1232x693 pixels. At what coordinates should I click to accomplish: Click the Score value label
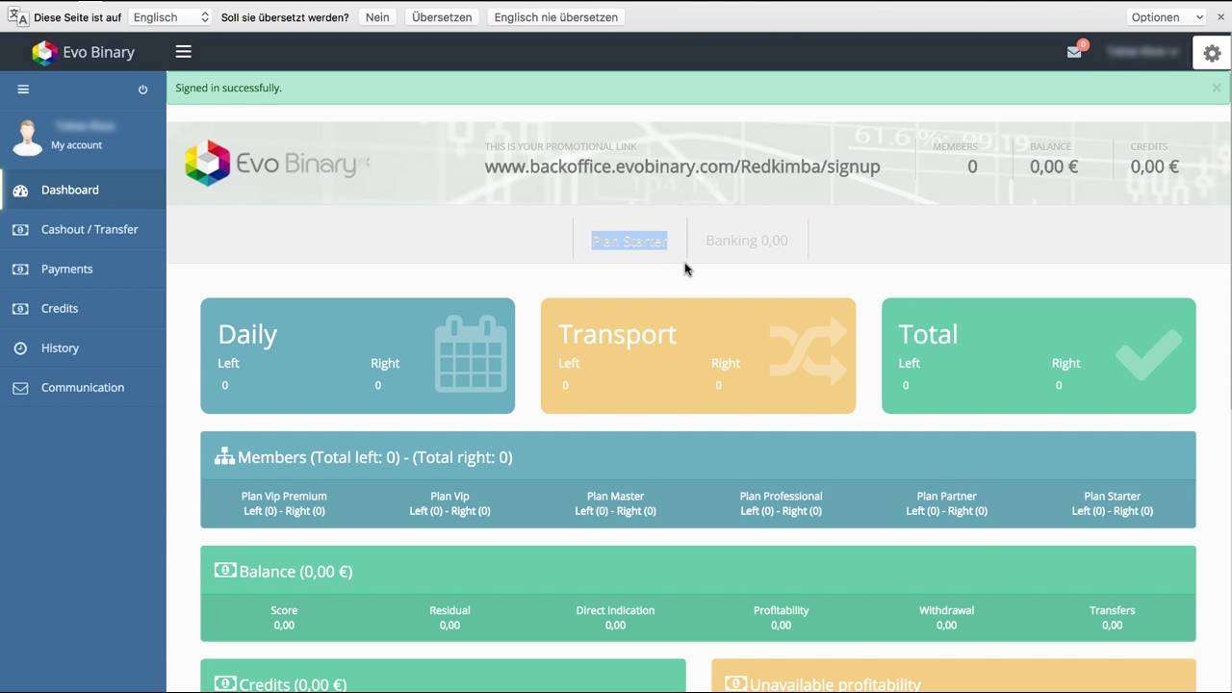coord(284,610)
